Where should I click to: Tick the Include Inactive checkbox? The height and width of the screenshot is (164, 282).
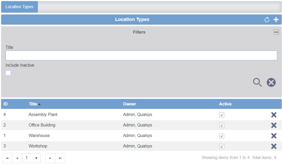(x=8, y=73)
